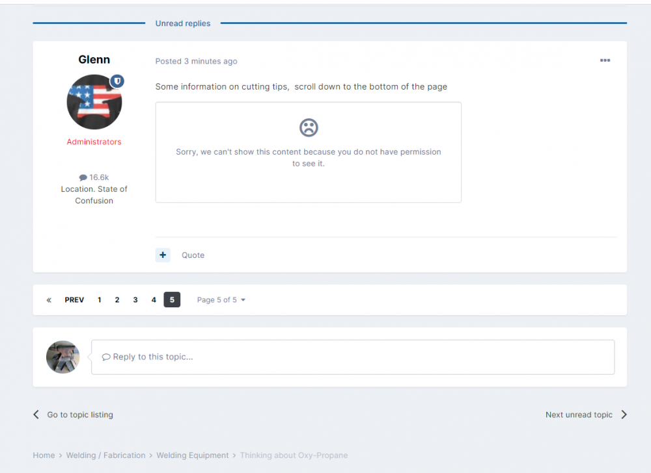Click your own avatar next to reply box
Viewport: 651px width, 473px height.
(x=62, y=357)
